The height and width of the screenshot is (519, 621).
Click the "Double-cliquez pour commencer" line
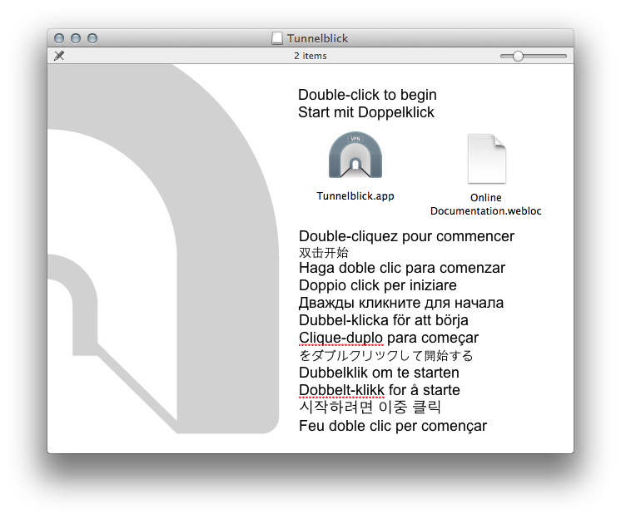(x=406, y=236)
